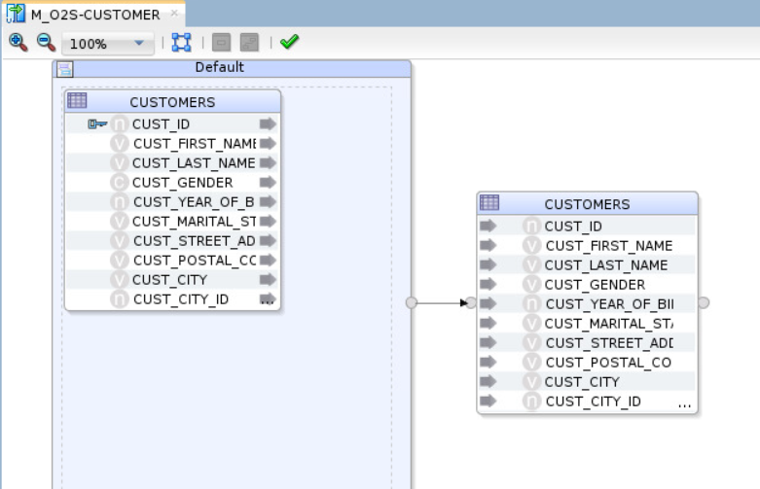This screenshot has width=760, height=489.
Task: Click the ellipsis in target CUST_CITY_ID row
Action: pyautogui.click(x=684, y=402)
